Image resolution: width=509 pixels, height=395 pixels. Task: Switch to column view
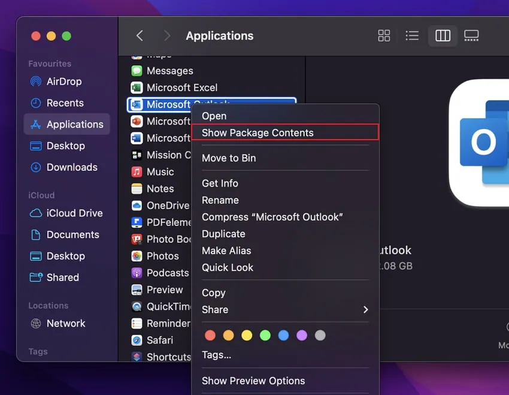click(443, 36)
